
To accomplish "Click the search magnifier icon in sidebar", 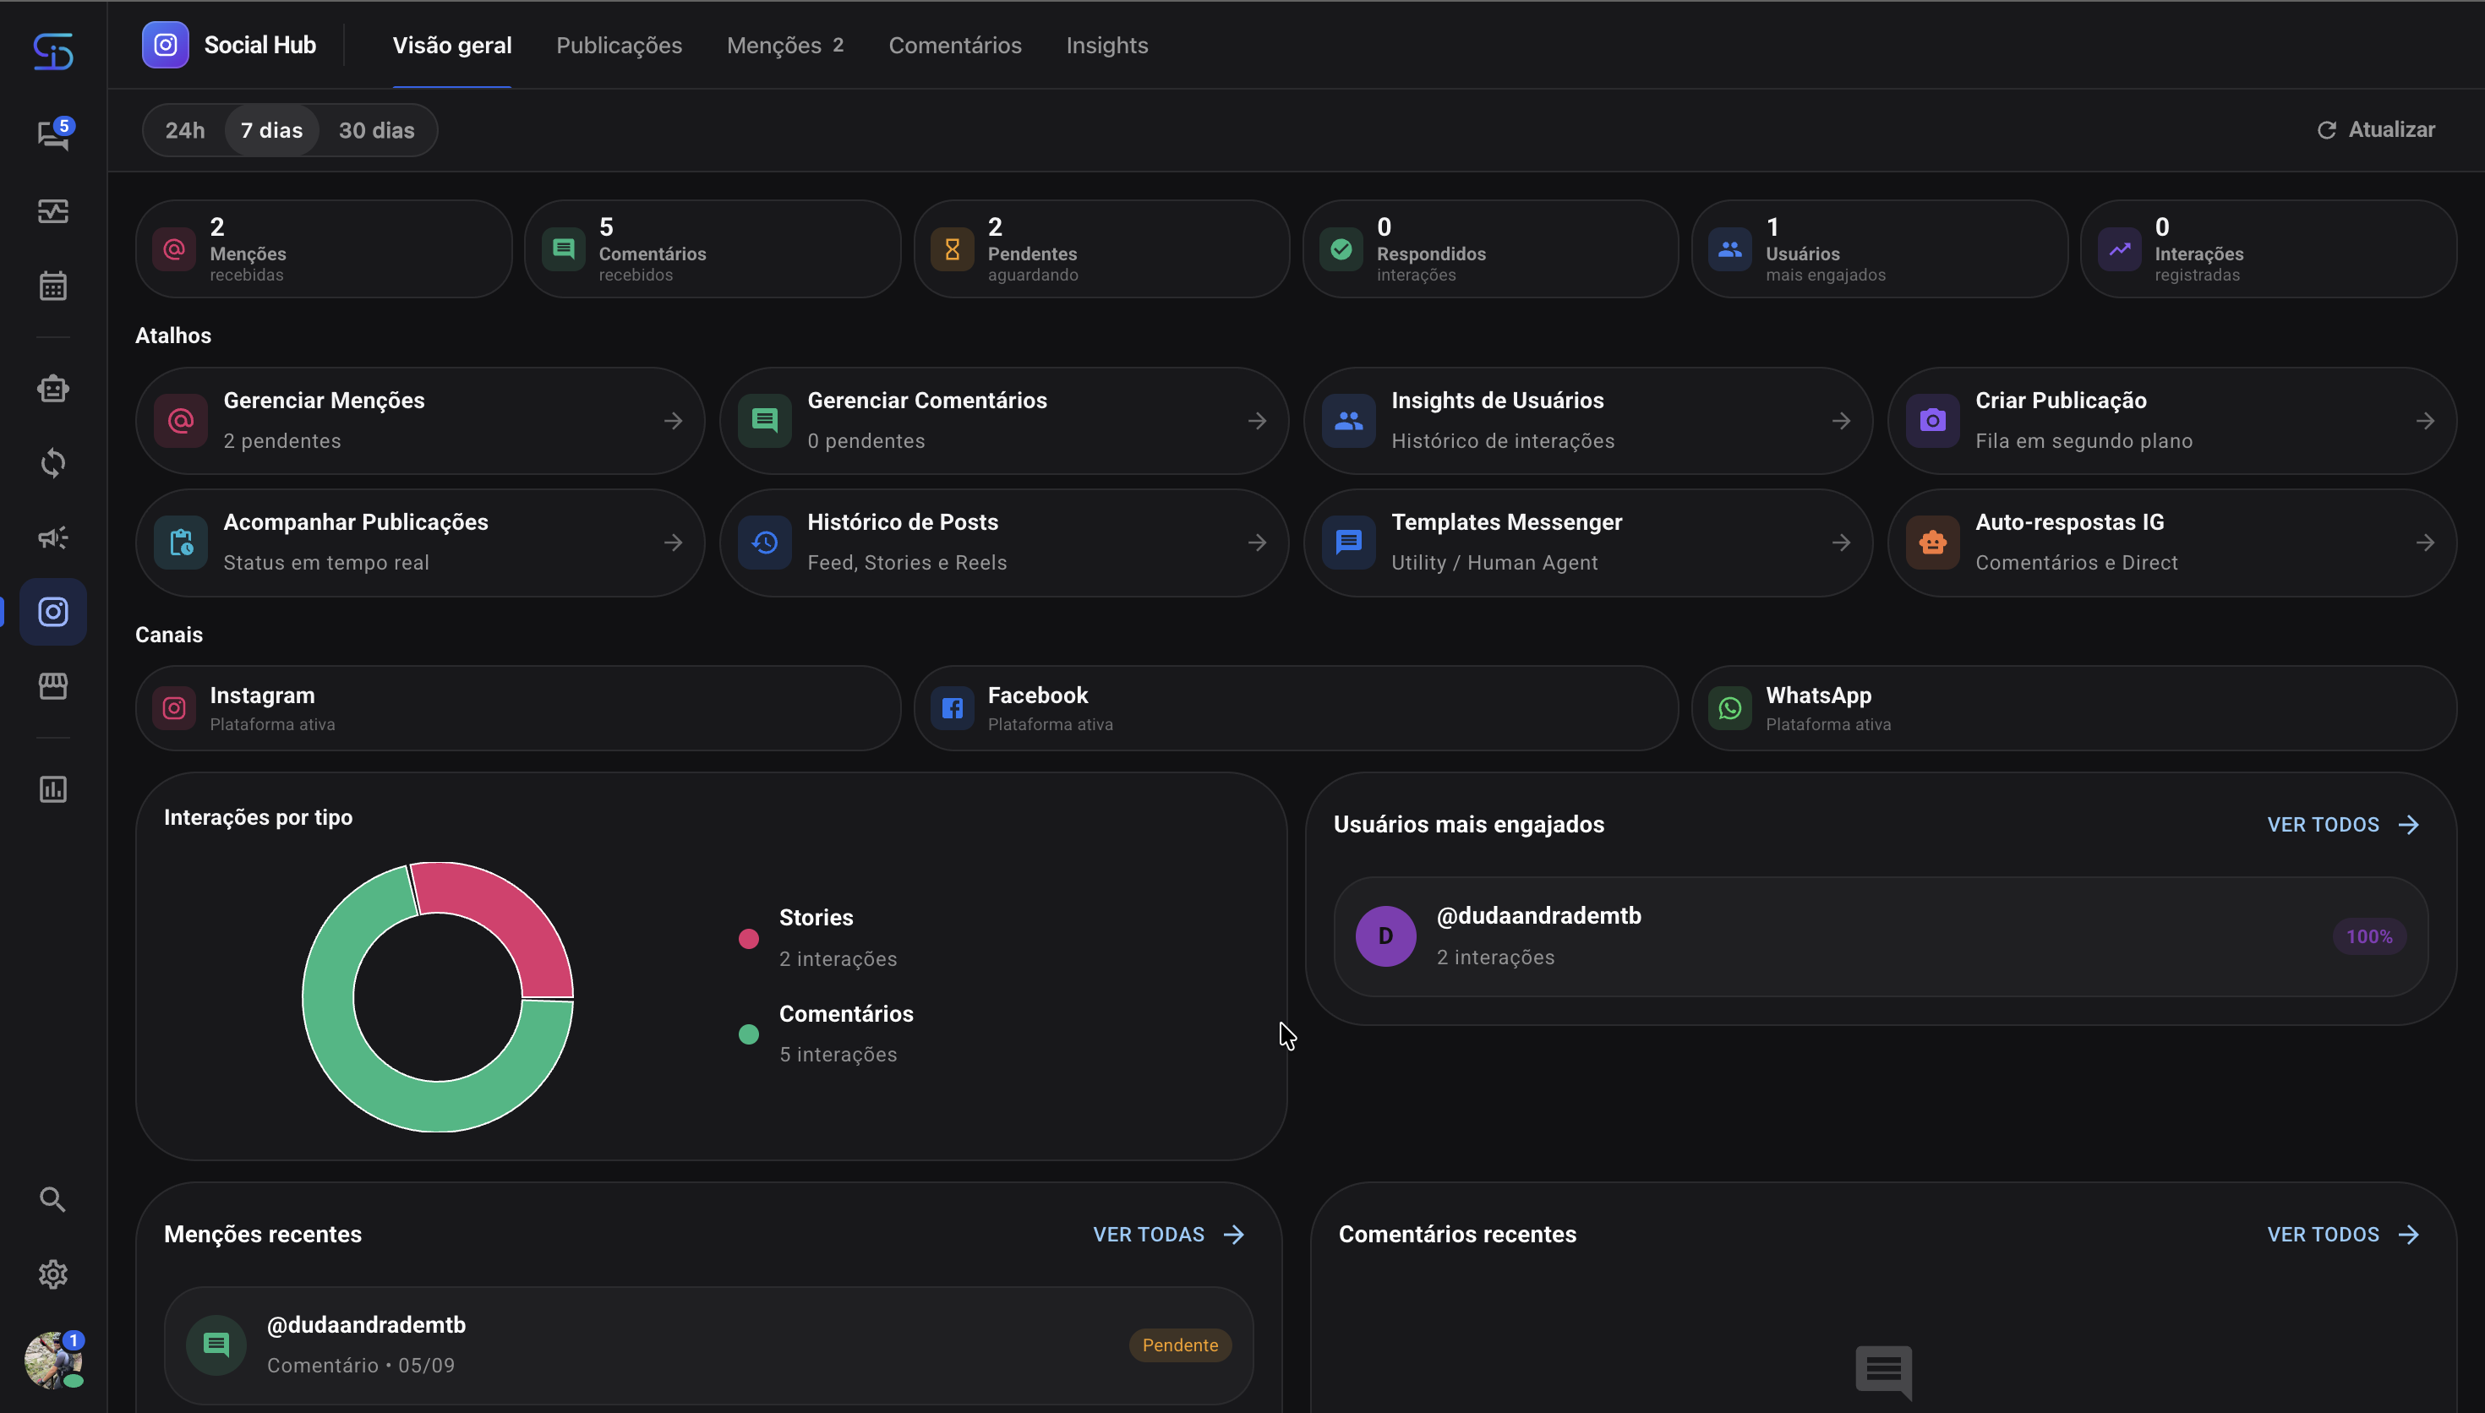I will coord(53,1199).
